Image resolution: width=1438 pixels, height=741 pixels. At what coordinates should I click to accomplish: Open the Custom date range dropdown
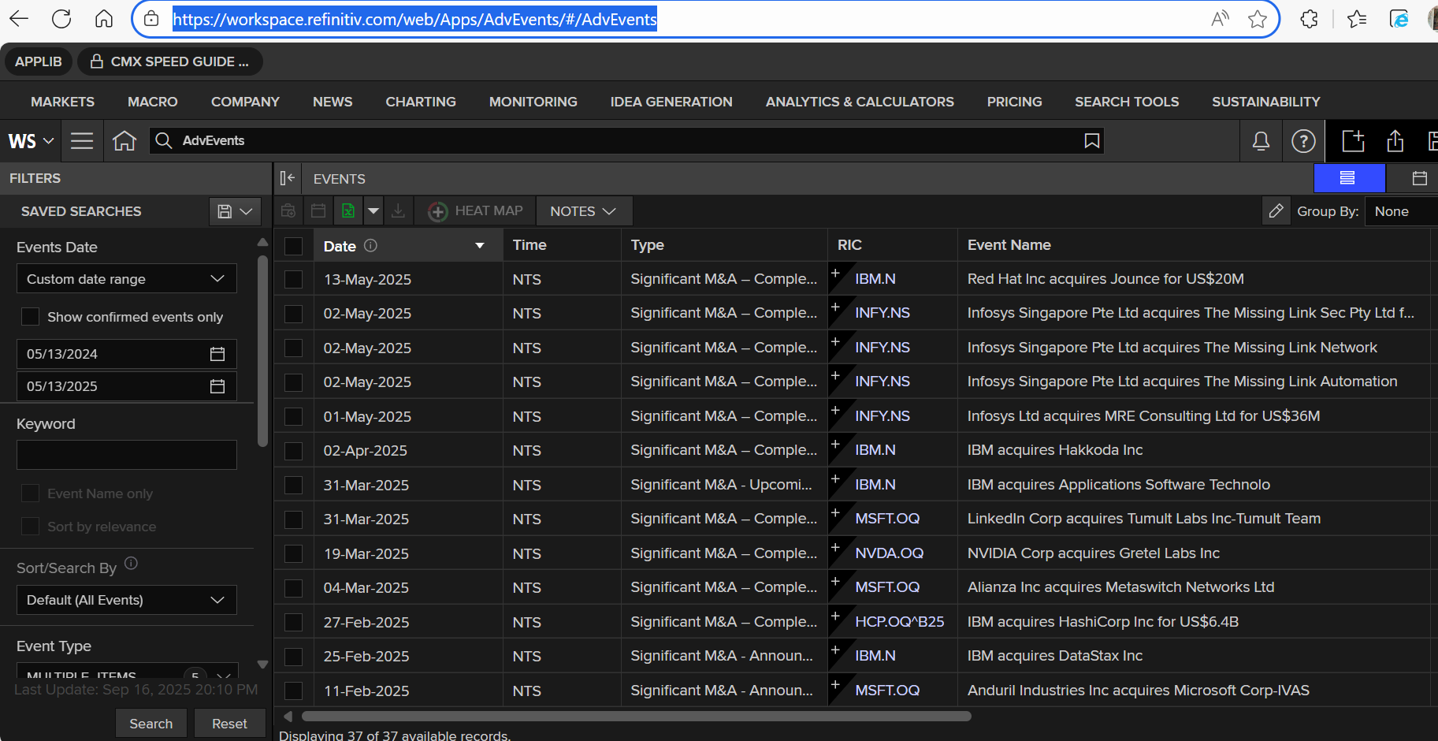pyautogui.click(x=126, y=279)
